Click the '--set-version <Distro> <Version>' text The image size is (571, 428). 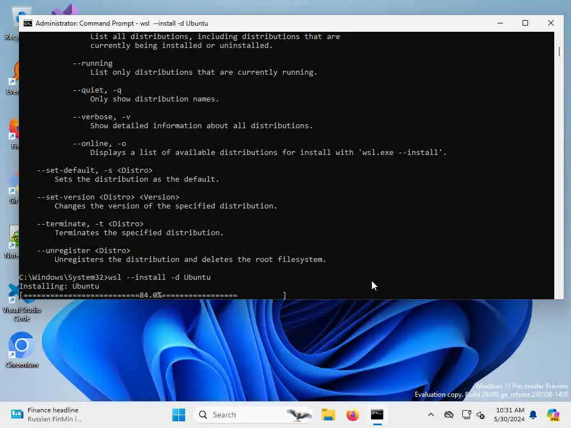108,197
